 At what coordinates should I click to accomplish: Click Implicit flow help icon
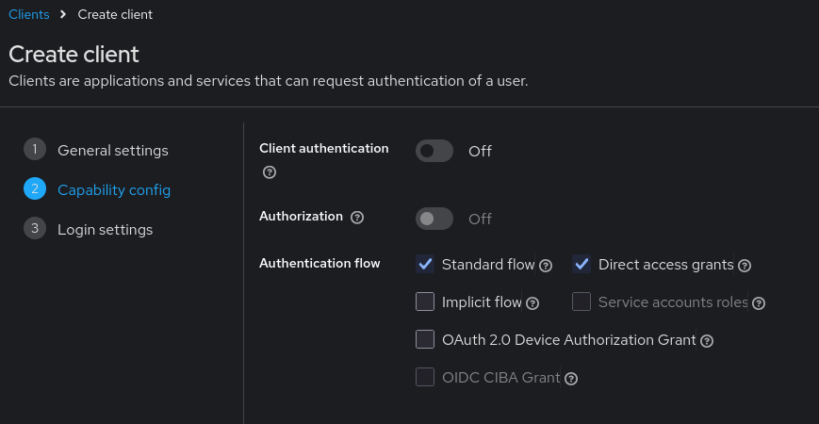(532, 303)
